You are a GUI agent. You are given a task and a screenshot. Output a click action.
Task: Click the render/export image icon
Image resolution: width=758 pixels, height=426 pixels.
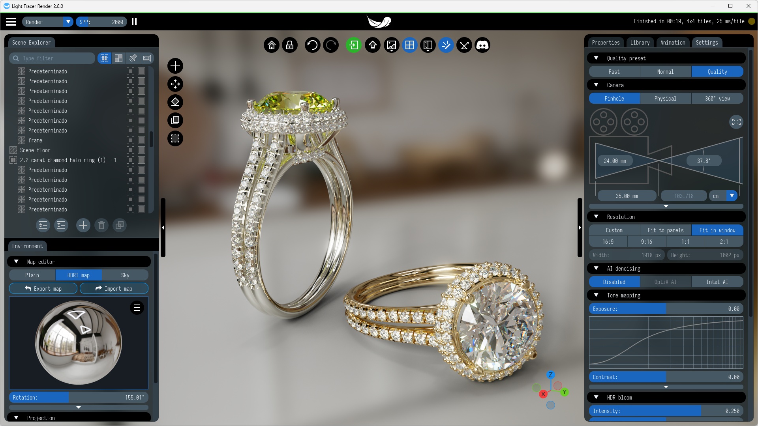(392, 45)
